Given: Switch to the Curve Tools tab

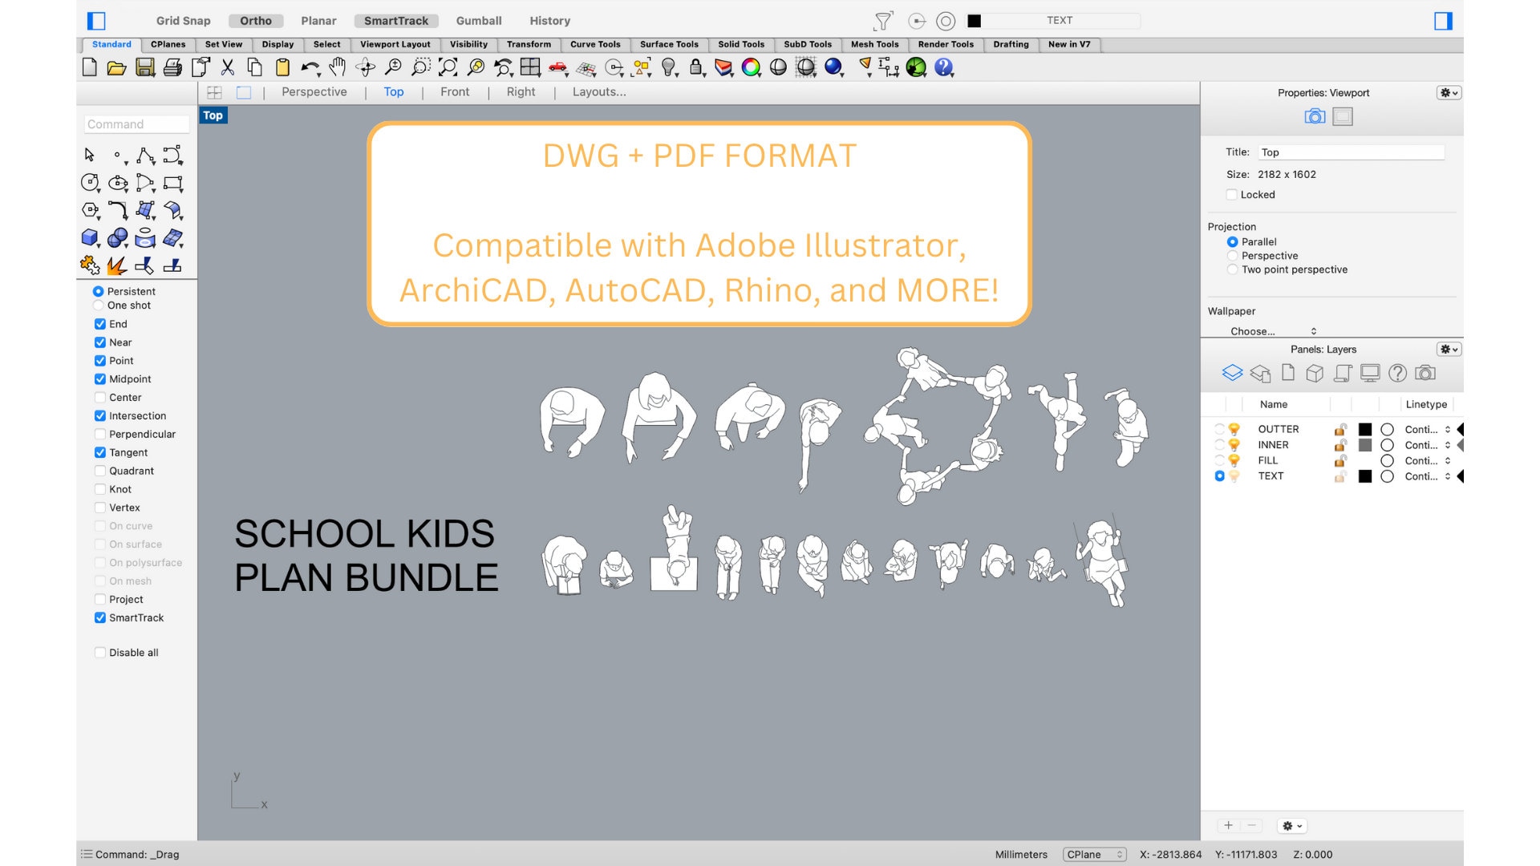Looking at the screenshot, I should pyautogui.click(x=595, y=45).
